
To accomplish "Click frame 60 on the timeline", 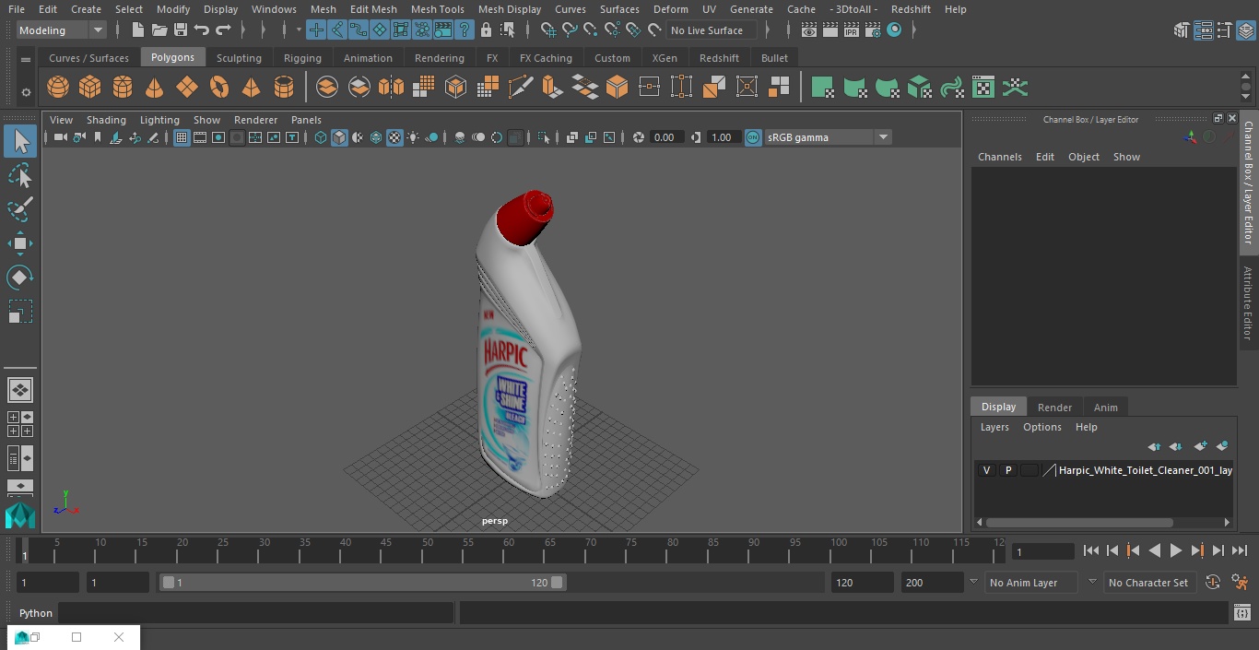I will [x=509, y=550].
